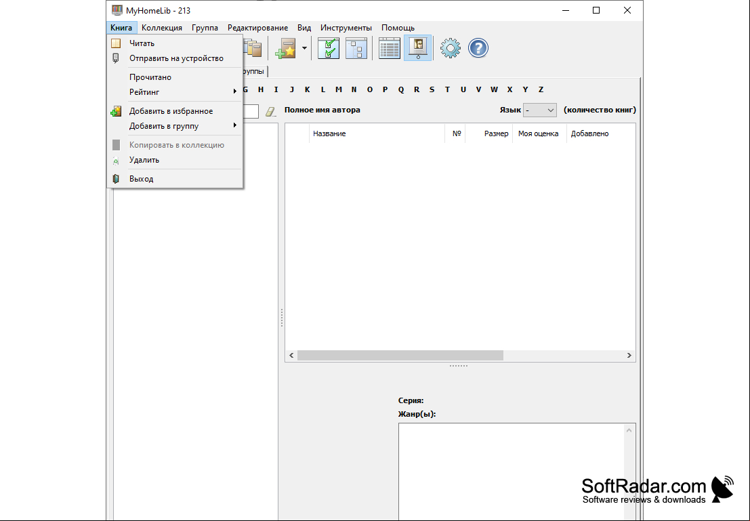Click inside the book annotation text box
The image size is (750, 521).
click(512, 472)
